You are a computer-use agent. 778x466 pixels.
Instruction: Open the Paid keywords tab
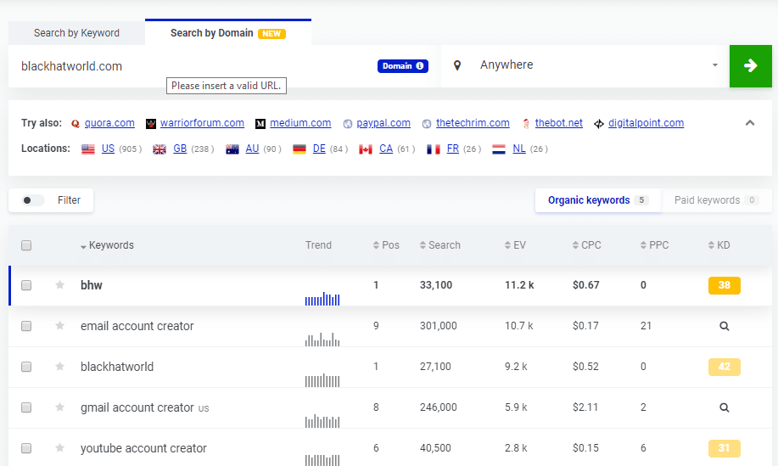pyautogui.click(x=716, y=200)
